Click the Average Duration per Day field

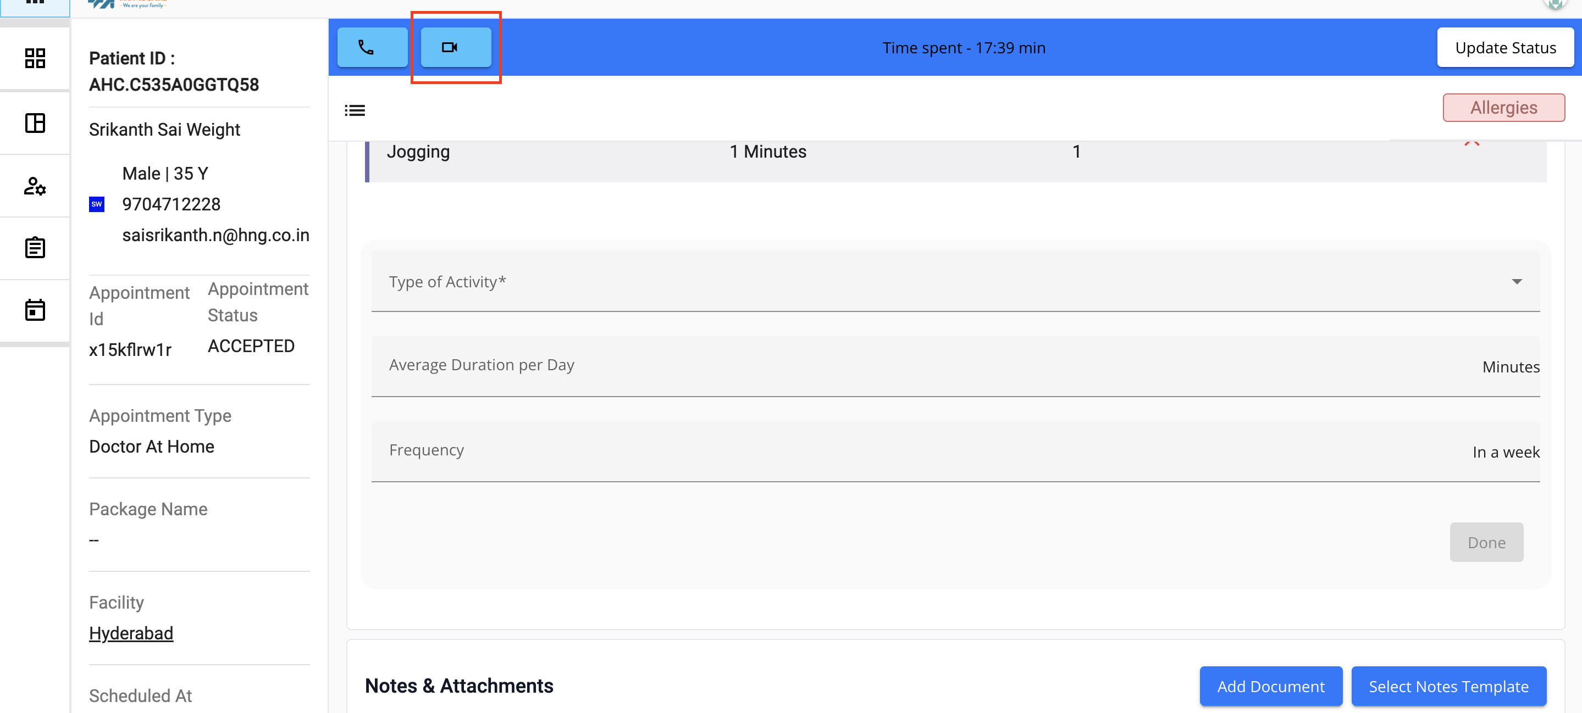click(921, 366)
